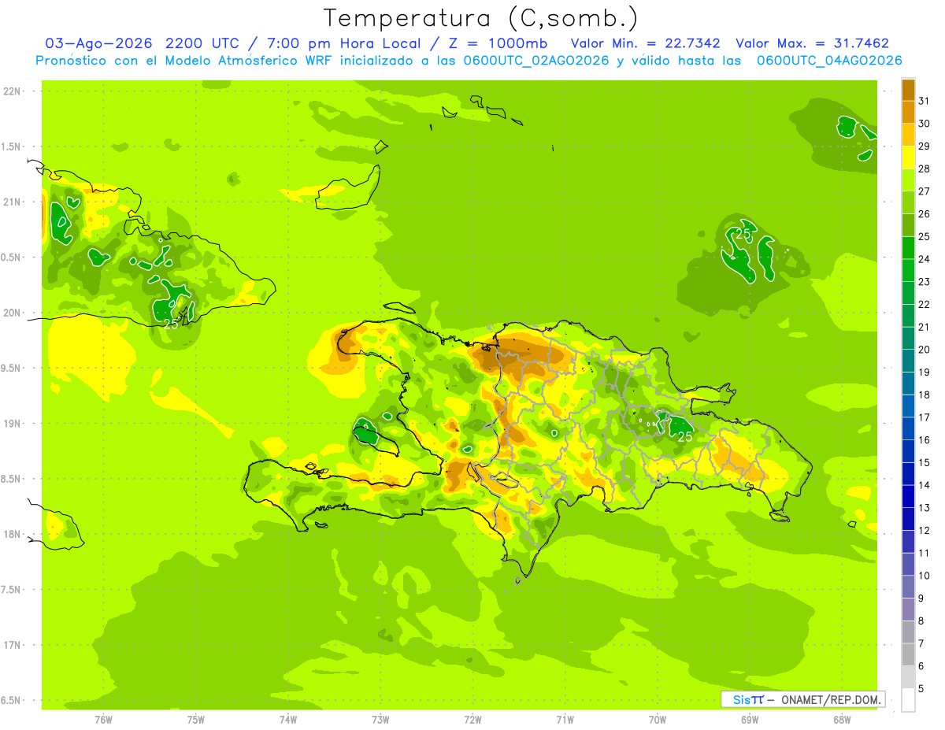This screenshot has height=730, width=945.
Task: Click the '18N' latitude label
Action: click(x=13, y=534)
